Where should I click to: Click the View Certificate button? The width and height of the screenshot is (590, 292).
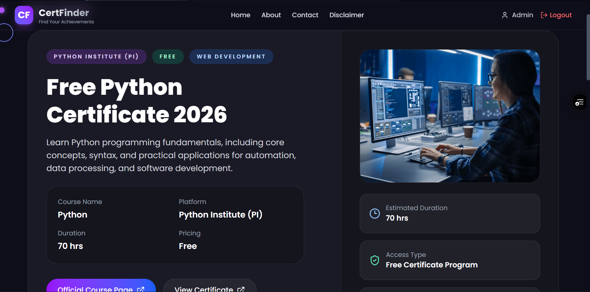[x=210, y=286]
